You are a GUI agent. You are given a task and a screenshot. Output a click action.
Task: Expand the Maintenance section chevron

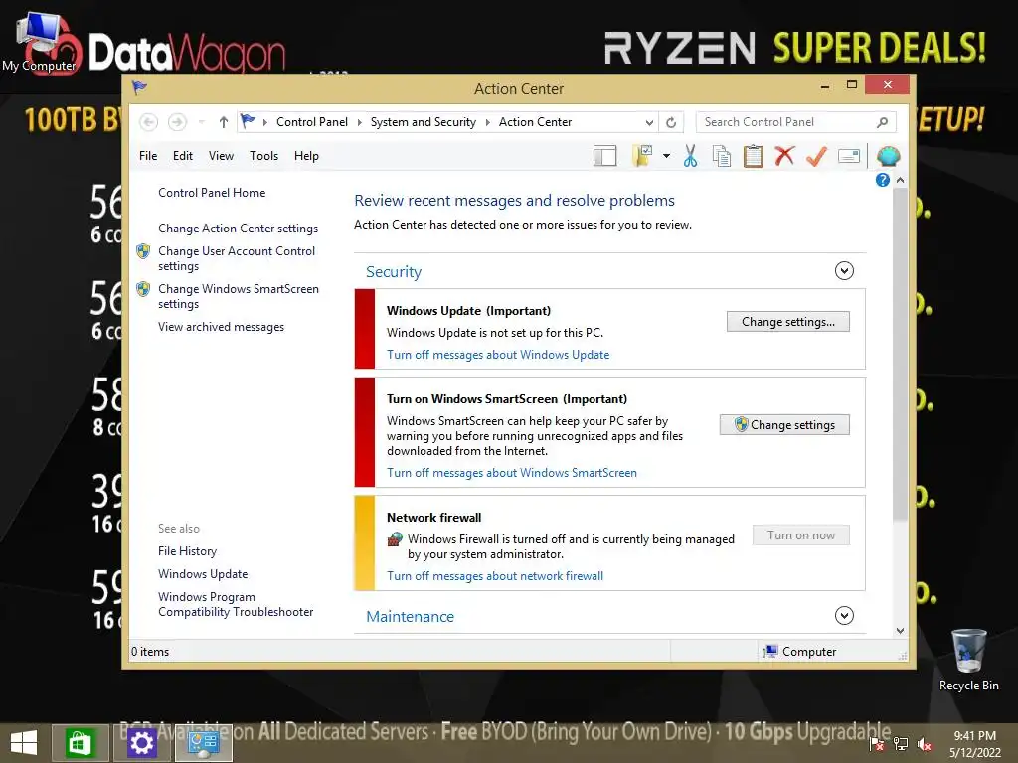coord(844,615)
